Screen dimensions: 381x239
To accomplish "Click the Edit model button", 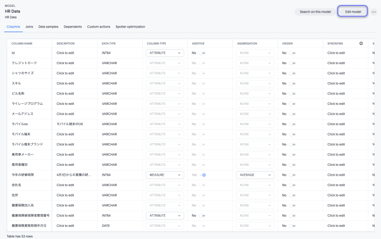I will (353, 12).
